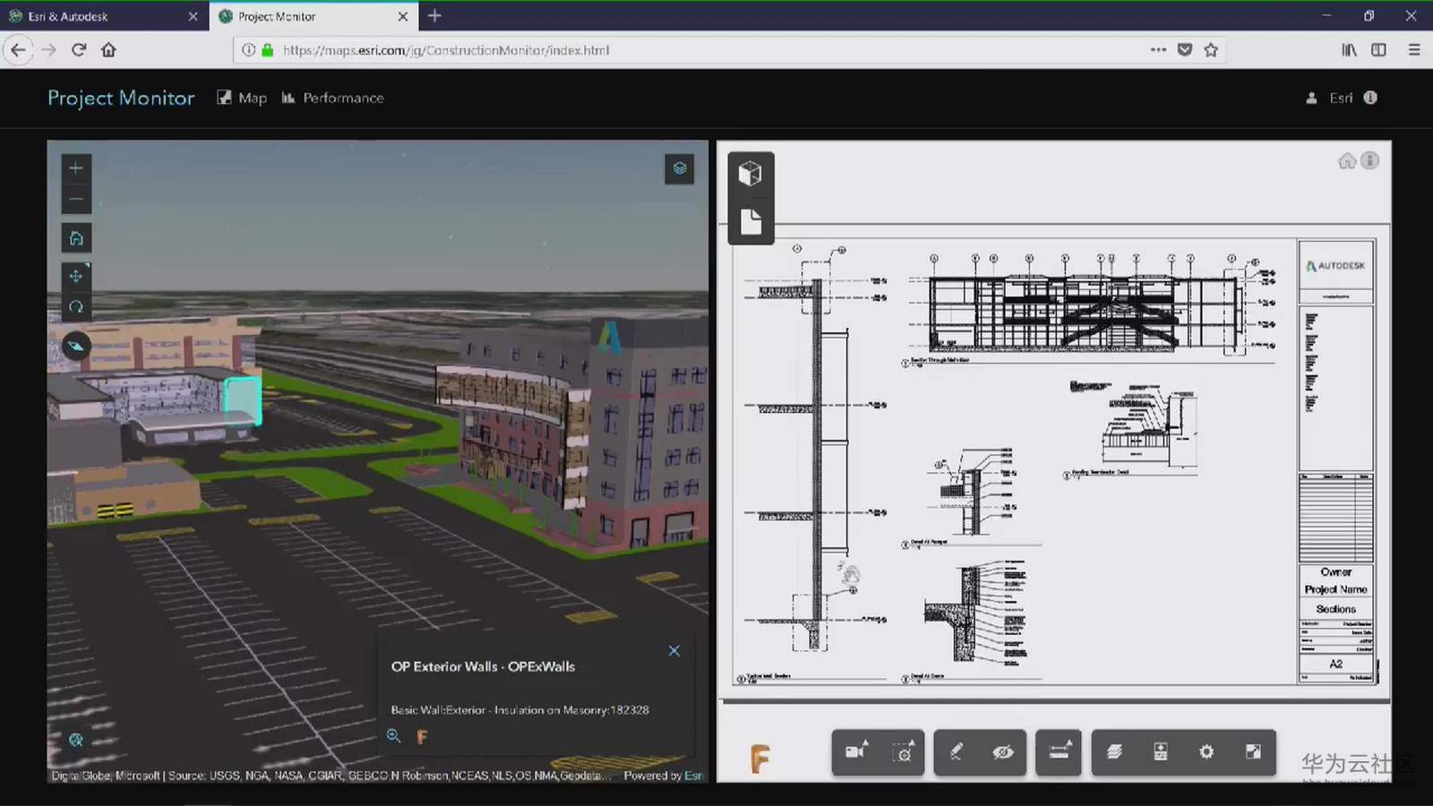Open viewer info properties icon
The width and height of the screenshot is (1433, 806).
1369,161
